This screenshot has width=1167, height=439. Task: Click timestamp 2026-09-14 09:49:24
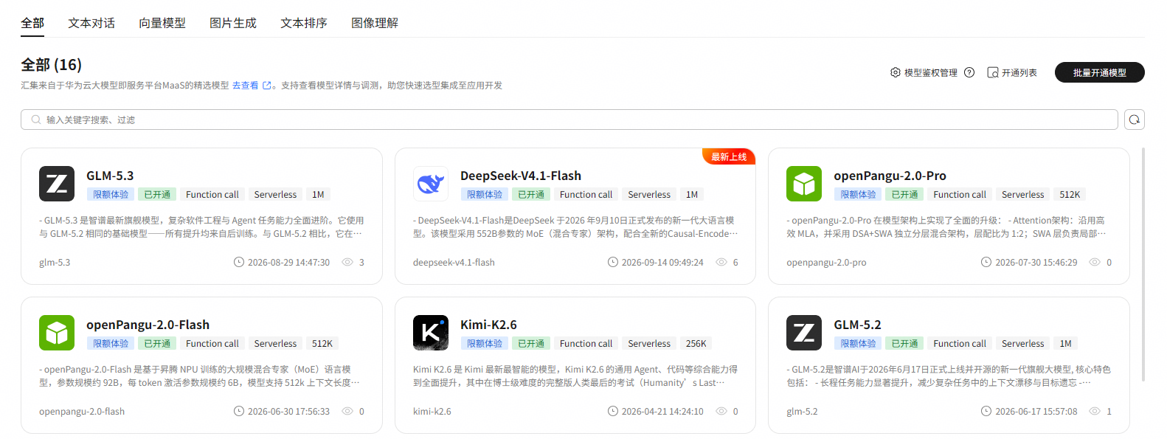coord(662,262)
